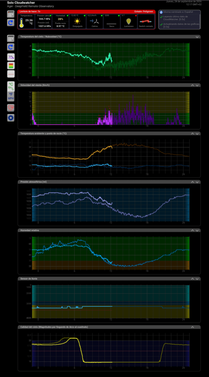Move the Velocidad del viento panel up
The height and width of the screenshot is (377, 209).
[x=192, y=85]
